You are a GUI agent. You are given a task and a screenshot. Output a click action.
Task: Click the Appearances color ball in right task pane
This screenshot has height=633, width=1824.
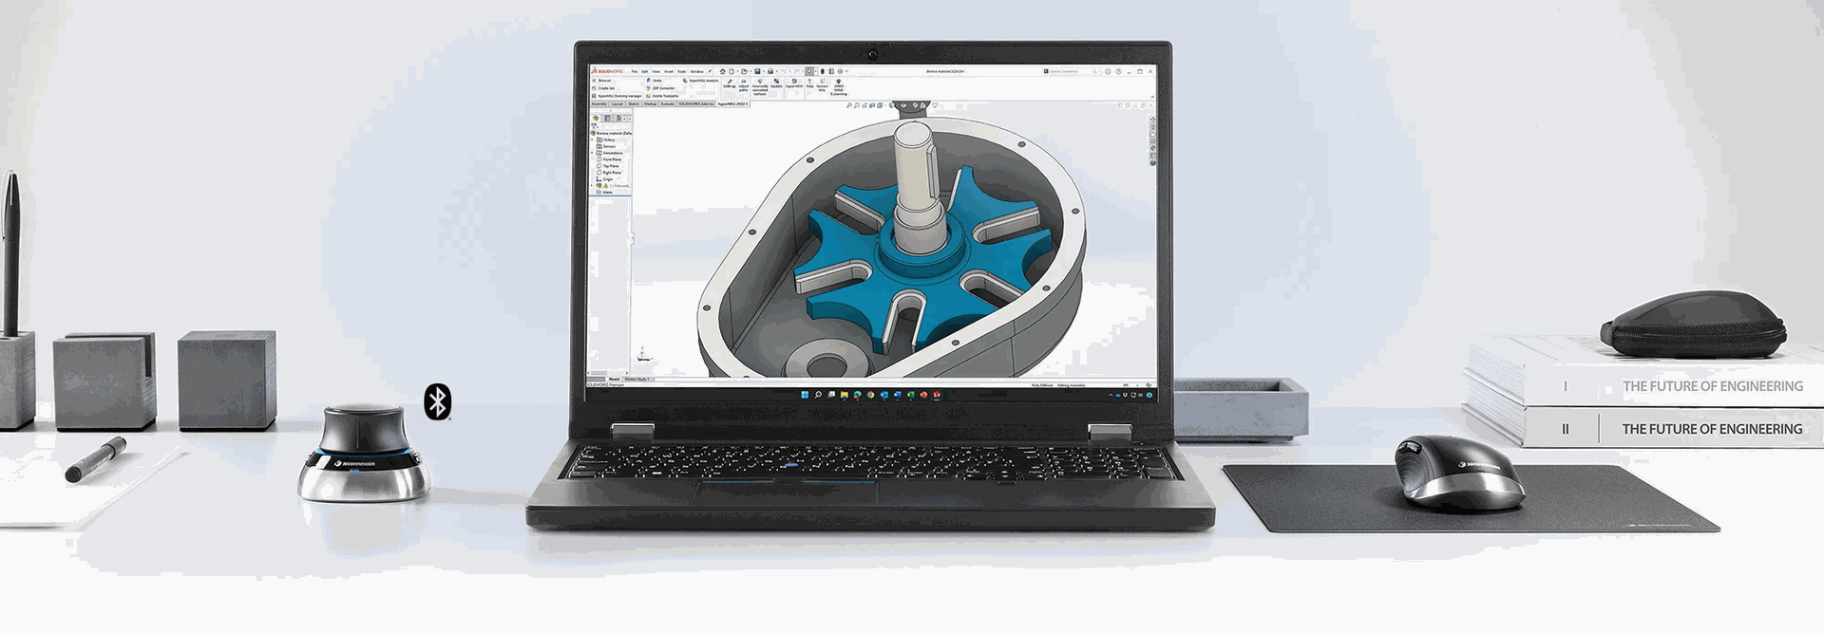click(x=1152, y=147)
